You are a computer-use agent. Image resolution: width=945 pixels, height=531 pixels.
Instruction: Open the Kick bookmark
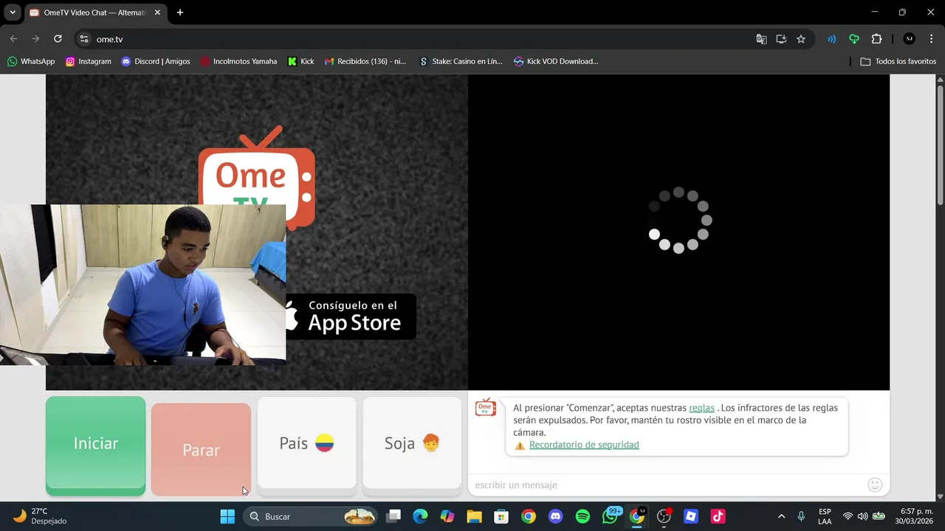[301, 61]
